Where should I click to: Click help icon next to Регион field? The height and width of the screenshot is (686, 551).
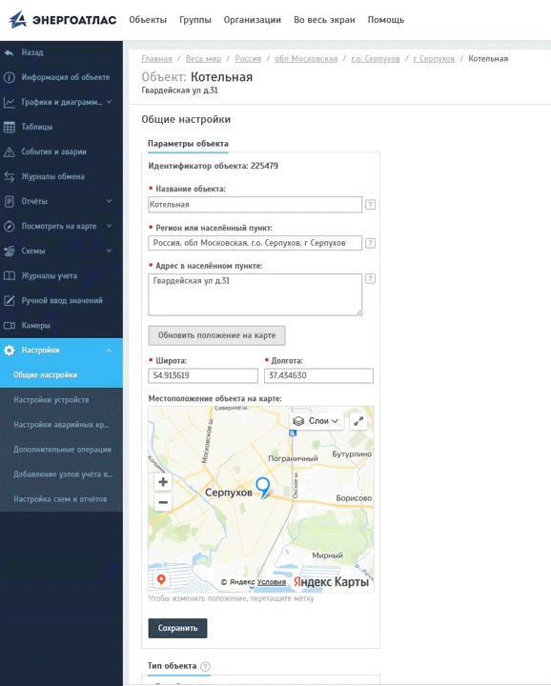tap(370, 243)
